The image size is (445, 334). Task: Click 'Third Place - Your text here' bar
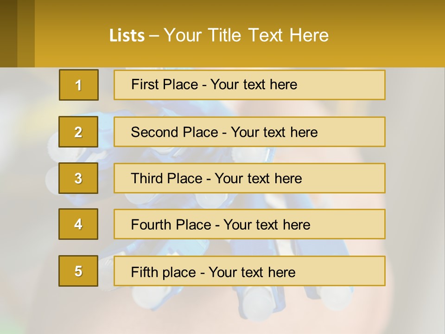[x=249, y=178]
